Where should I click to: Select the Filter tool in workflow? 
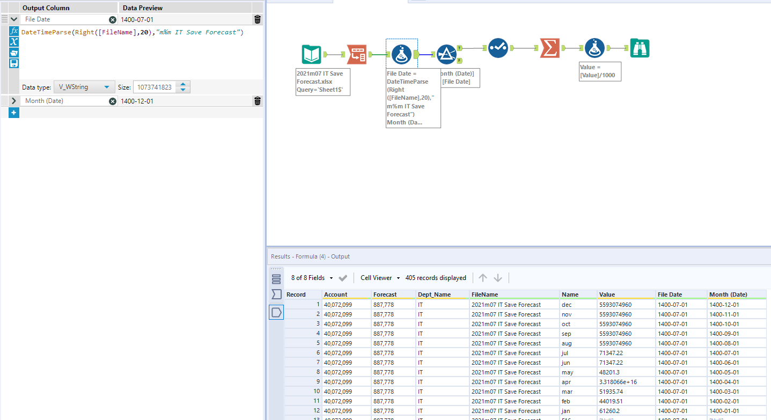coord(446,54)
